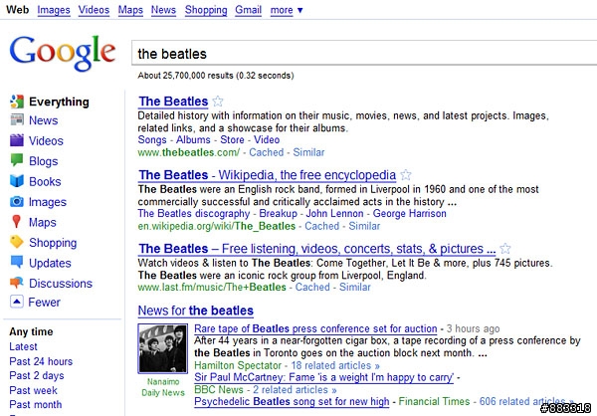This screenshot has width=597, height=416.
Task: Click the green www.thebeatles.com URL text
Action: point(188,152)
